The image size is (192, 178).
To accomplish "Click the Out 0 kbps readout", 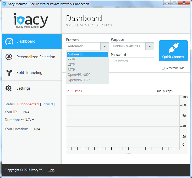I will (164, 91).
